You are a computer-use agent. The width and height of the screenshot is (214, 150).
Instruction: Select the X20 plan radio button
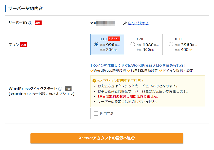(132, 44)
